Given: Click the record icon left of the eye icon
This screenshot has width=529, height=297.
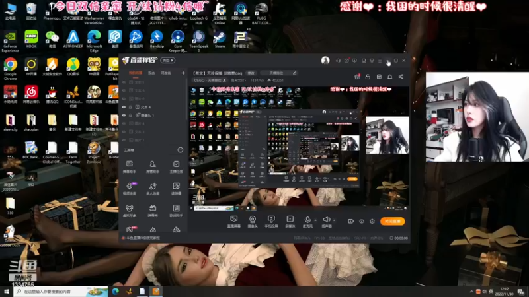Looking at the screenshot, I should coord(350,221).
